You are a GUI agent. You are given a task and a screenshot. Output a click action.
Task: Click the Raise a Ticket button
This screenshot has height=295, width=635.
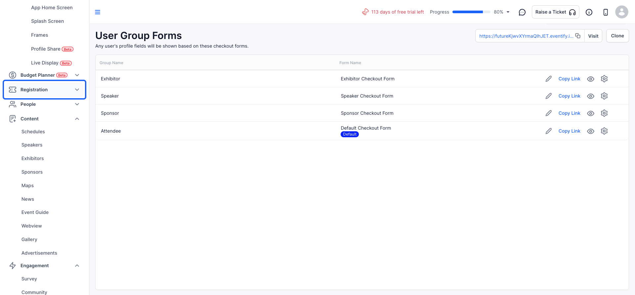point(556,12)
